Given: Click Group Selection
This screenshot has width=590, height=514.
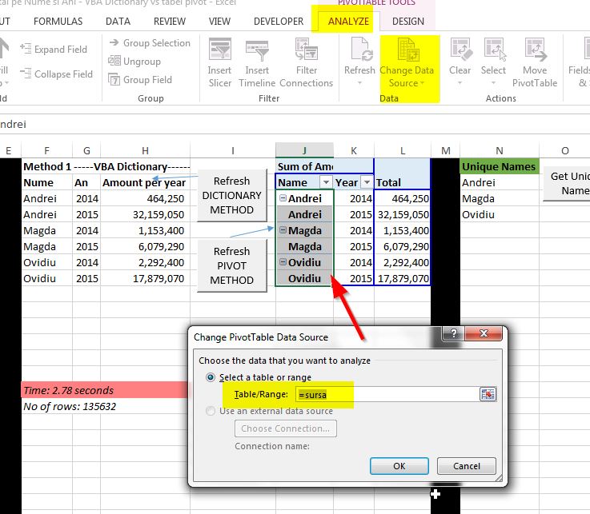Looking at the screenshot, I should coord(150,43).
